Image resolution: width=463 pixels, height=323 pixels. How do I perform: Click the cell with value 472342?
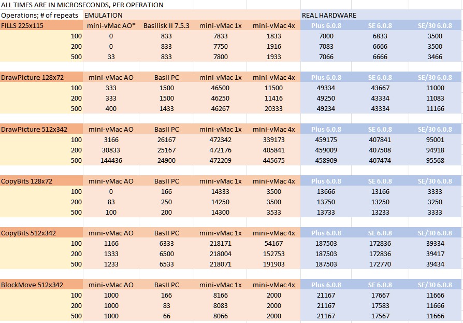[x=220, y=140]
